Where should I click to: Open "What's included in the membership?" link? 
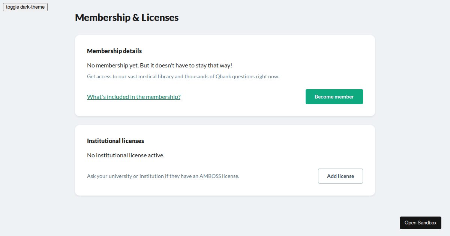pos(133,97)
